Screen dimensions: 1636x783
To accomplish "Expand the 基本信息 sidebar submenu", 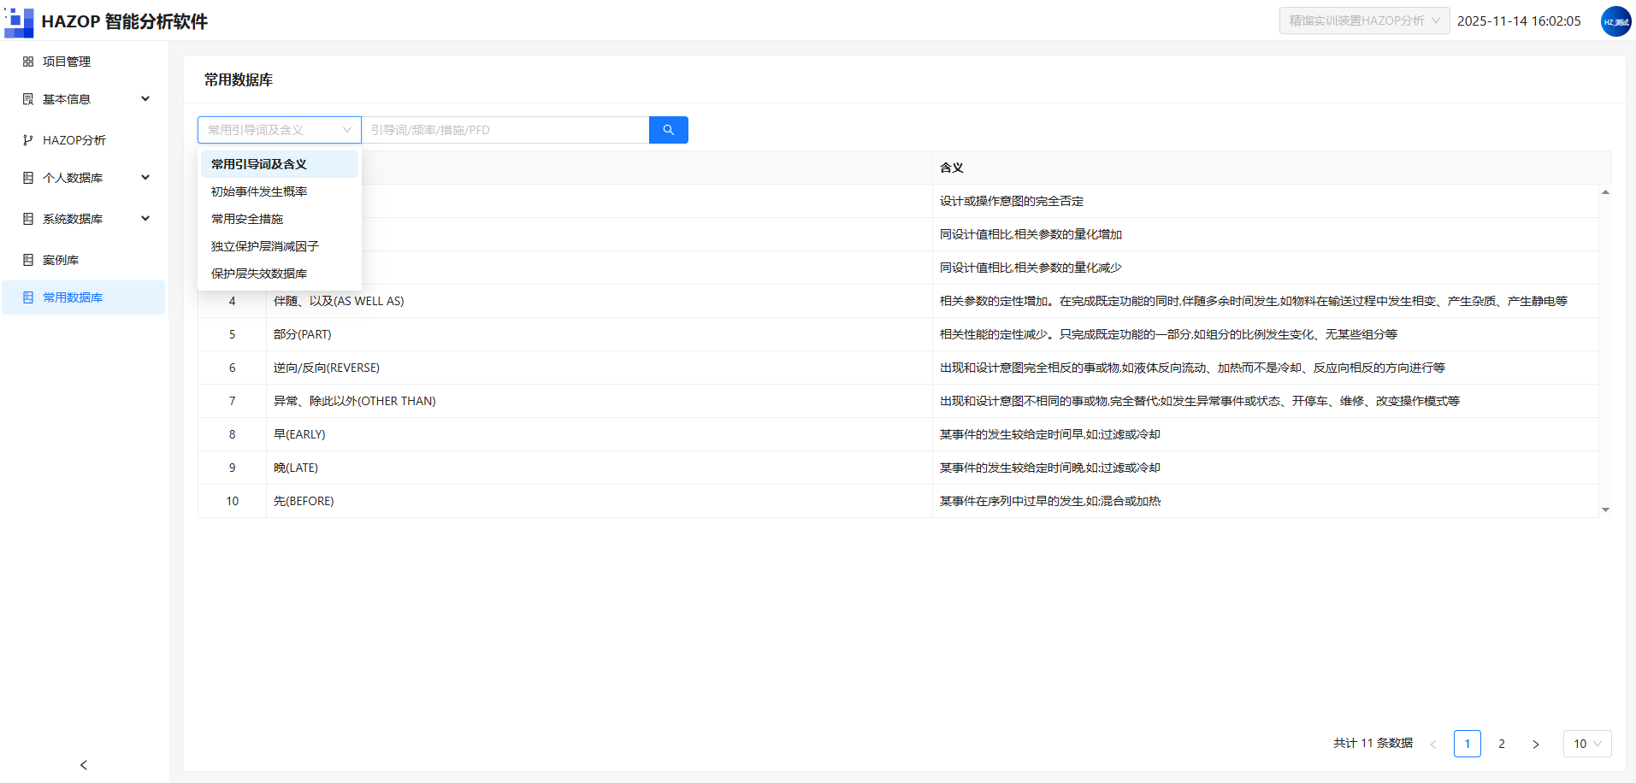I will tap(145, 99).
